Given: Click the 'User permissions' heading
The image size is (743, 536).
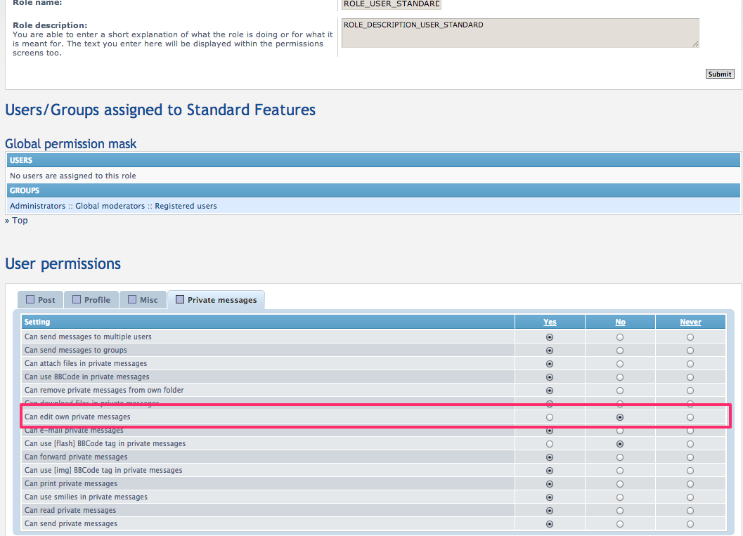Looking at the screenshot, I should pos(63,263).
